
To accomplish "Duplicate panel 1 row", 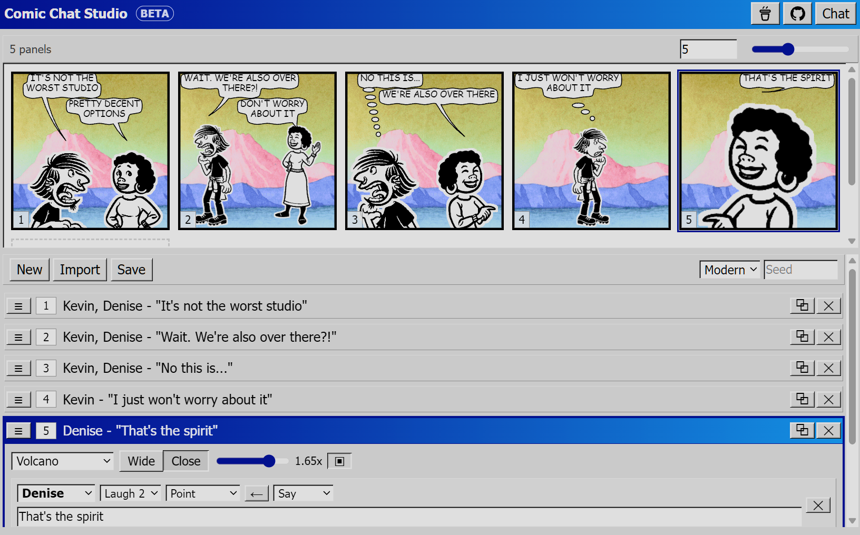I will (802, 306).
